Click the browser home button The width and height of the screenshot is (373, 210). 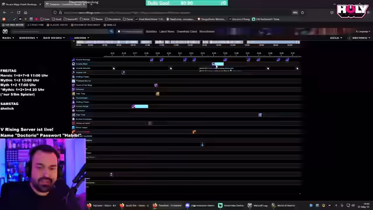tap(26, 12)
